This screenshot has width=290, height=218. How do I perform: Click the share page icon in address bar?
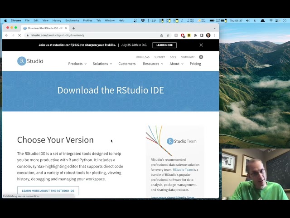(x=161, y=35)
